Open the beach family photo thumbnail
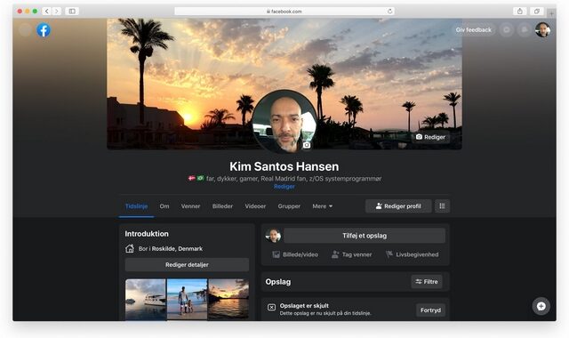Viewport: 569px width, 338px height. click(187, 300)
